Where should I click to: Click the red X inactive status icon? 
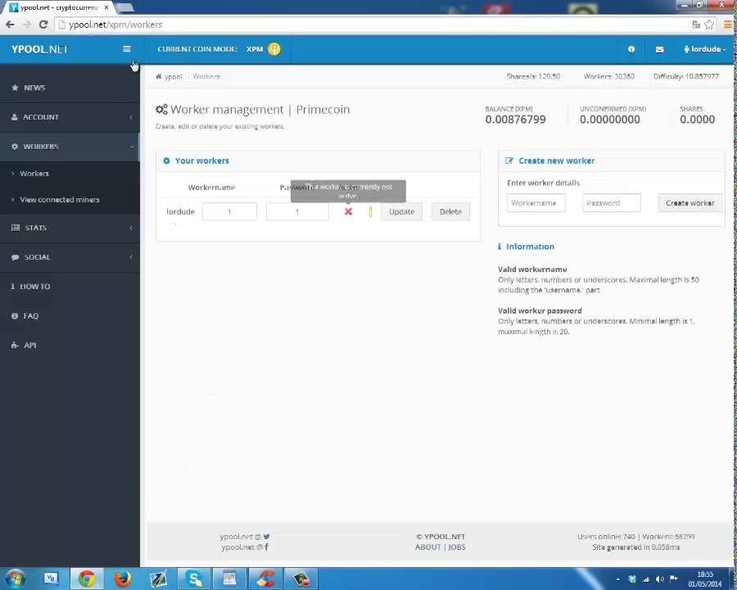tap(348, 211)
